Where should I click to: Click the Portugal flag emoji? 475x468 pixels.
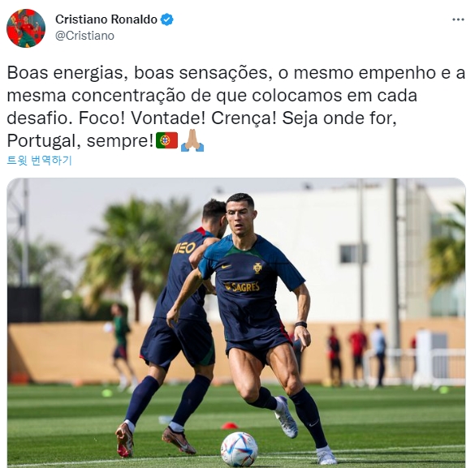click(167, 140)
